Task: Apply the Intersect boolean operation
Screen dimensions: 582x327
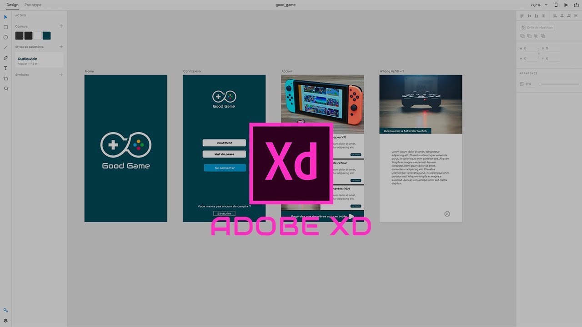Action: pyautogui.click(x=536, y=36)
